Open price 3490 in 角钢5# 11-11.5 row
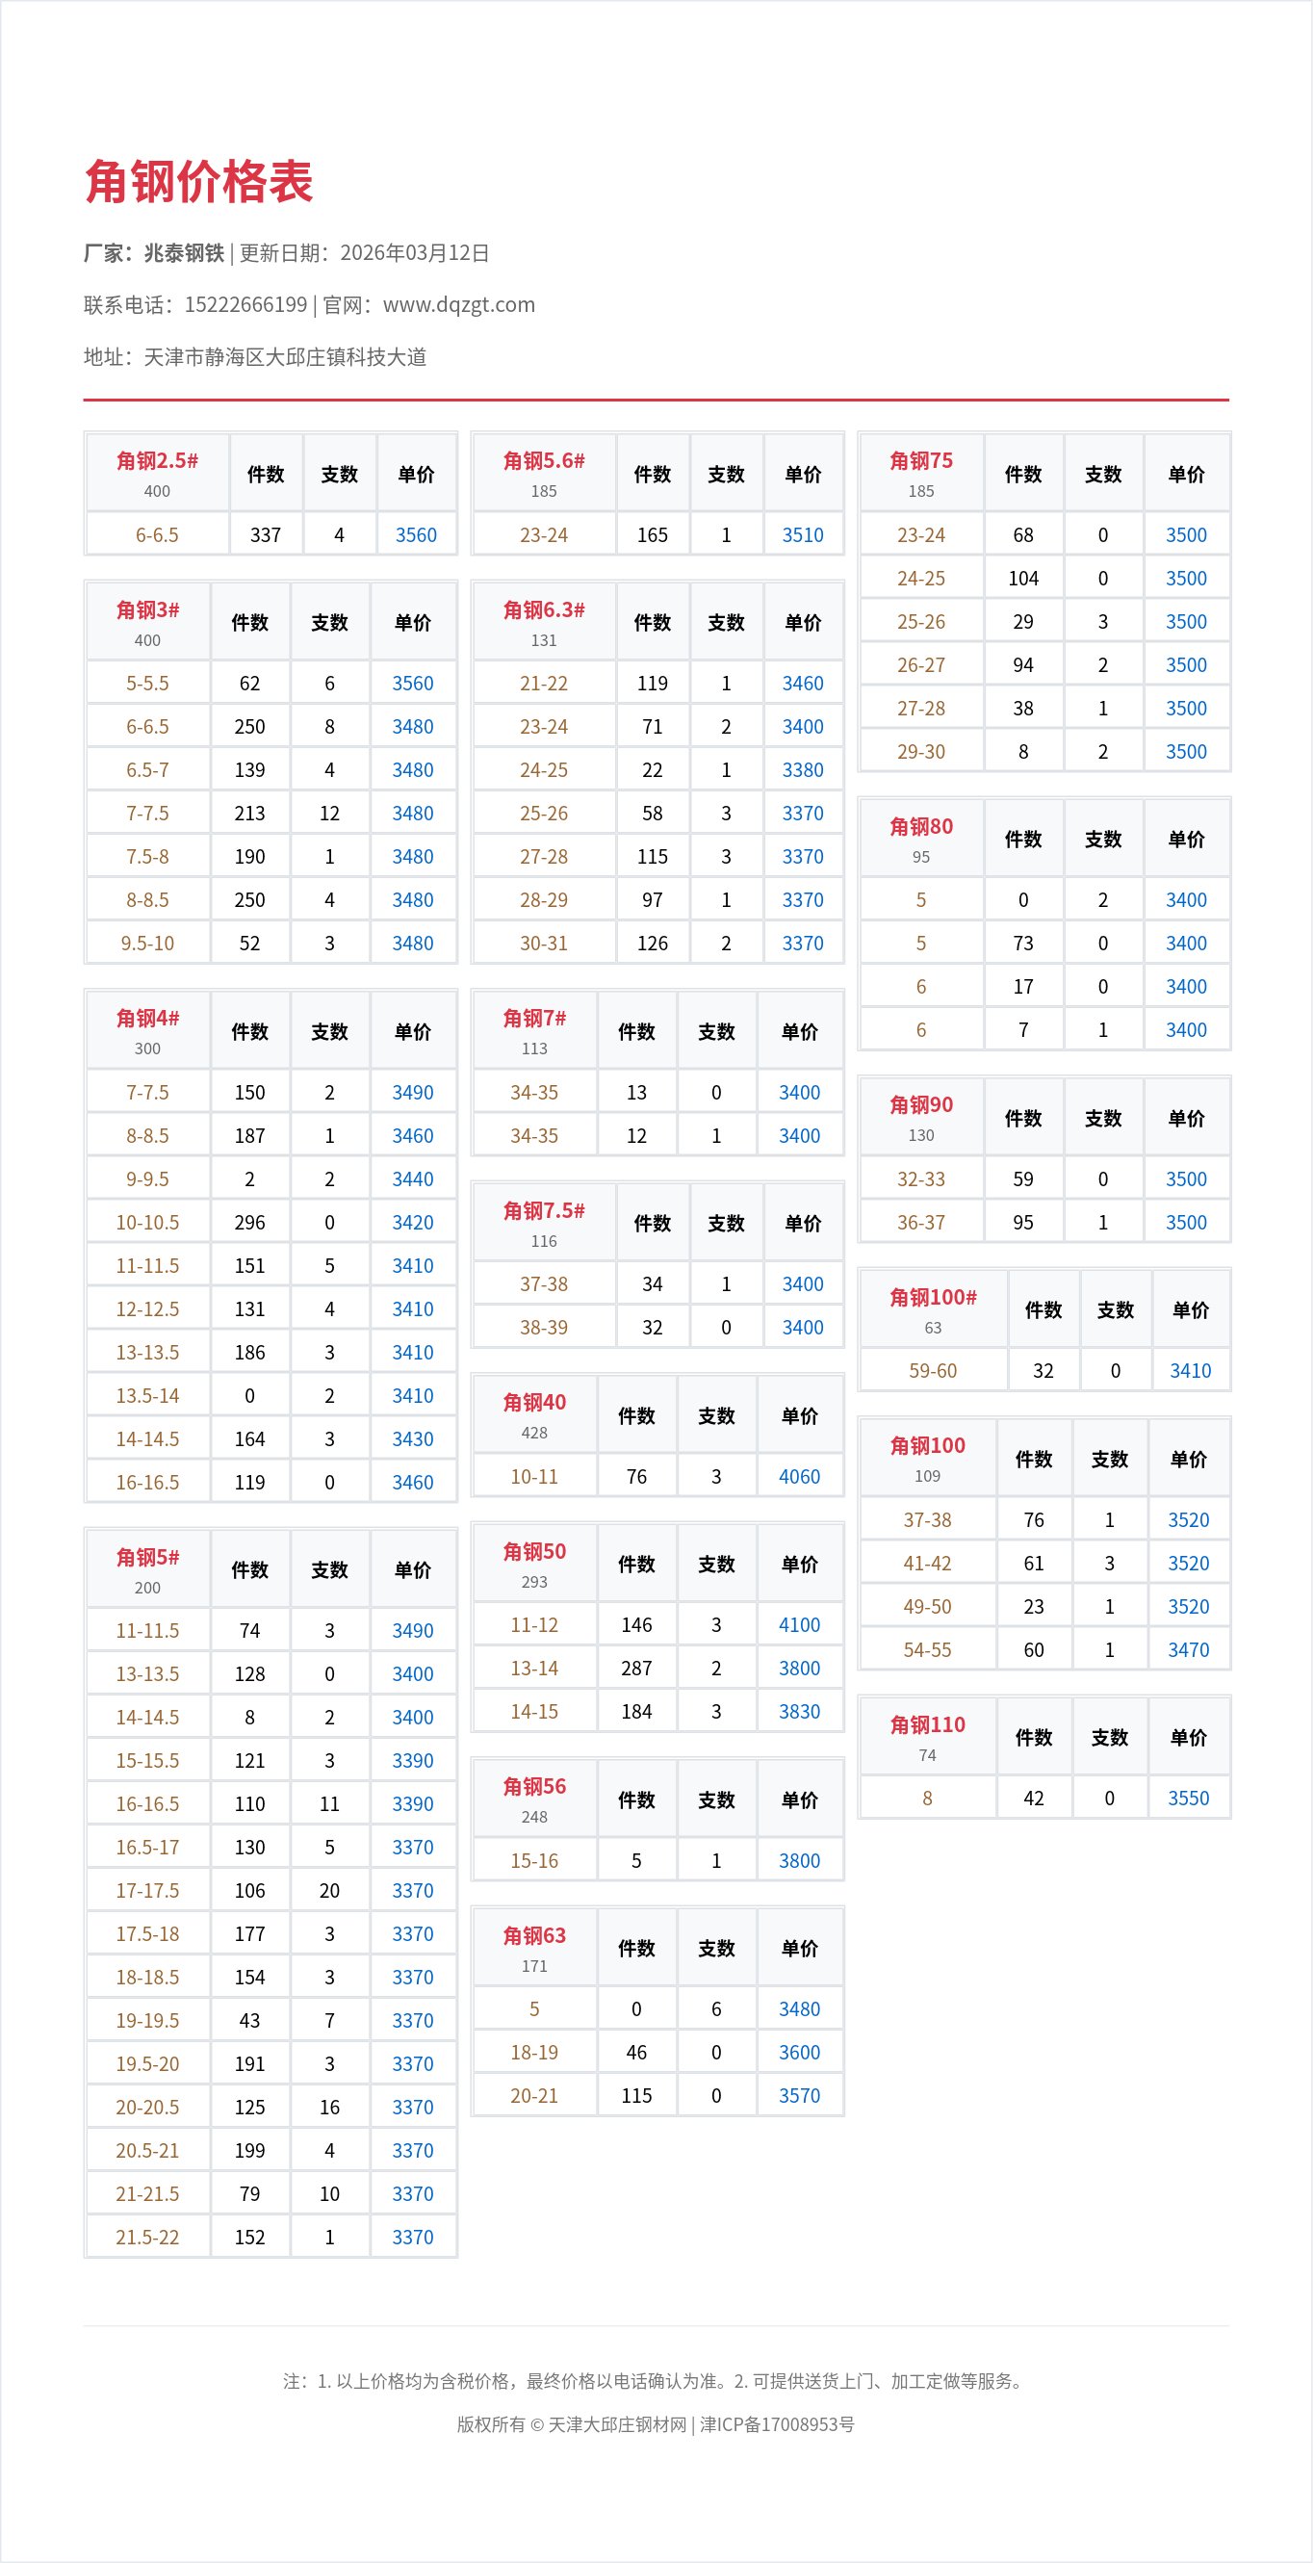1314x2563 pixels. coord(413,1631)
